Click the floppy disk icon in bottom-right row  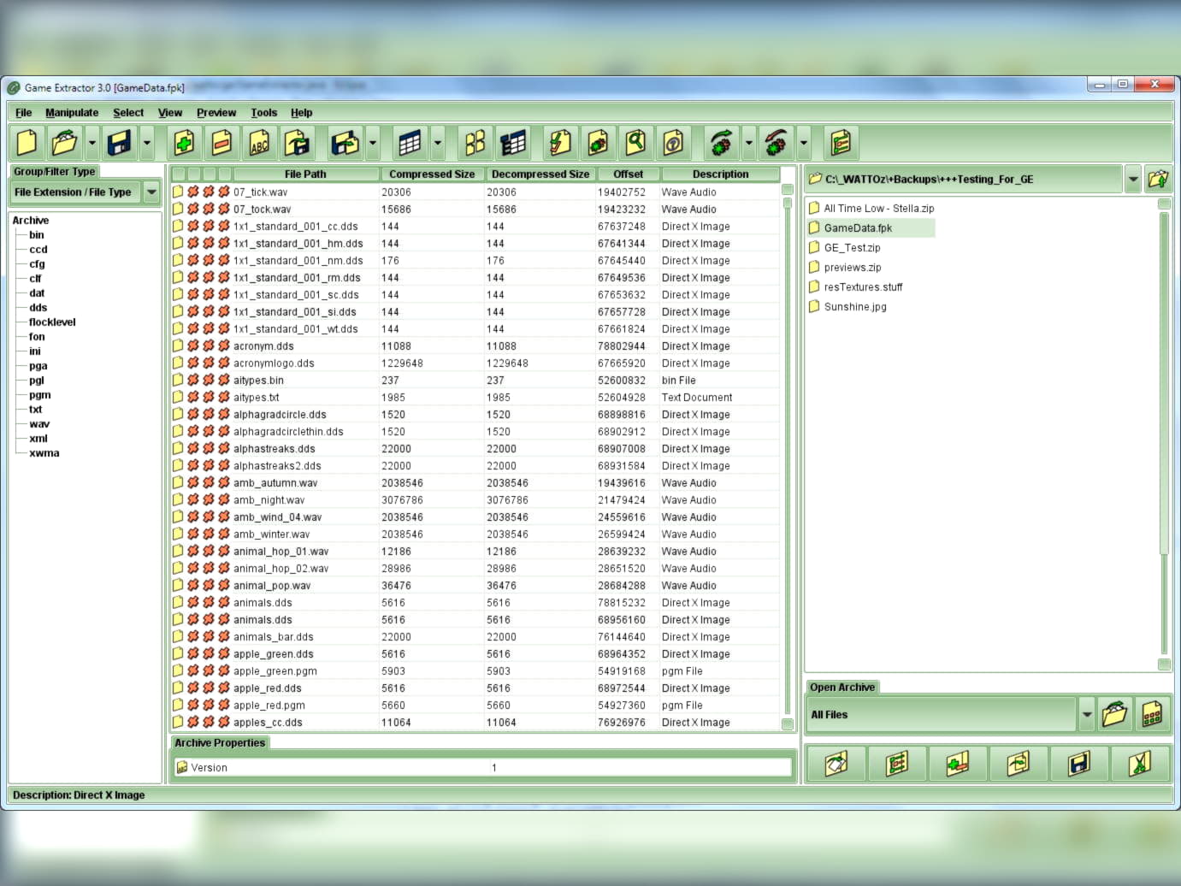[1078, 764]
